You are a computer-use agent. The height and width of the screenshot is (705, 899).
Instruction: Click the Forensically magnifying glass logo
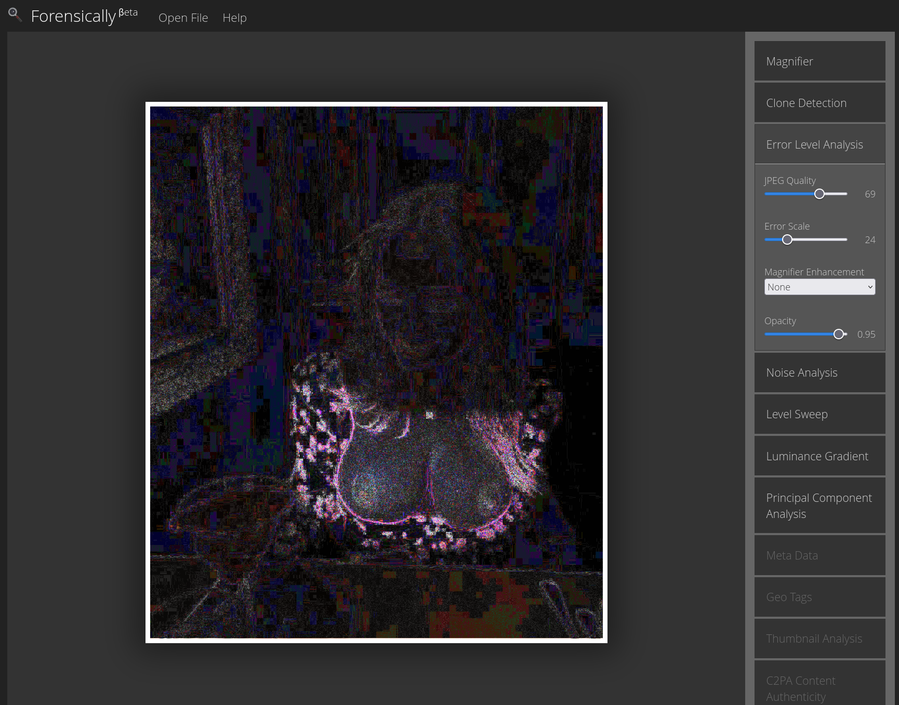[x=15, y=15]
